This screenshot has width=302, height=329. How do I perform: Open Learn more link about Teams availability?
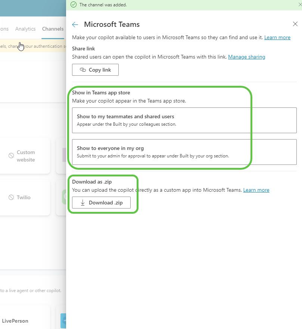(277, 37)
